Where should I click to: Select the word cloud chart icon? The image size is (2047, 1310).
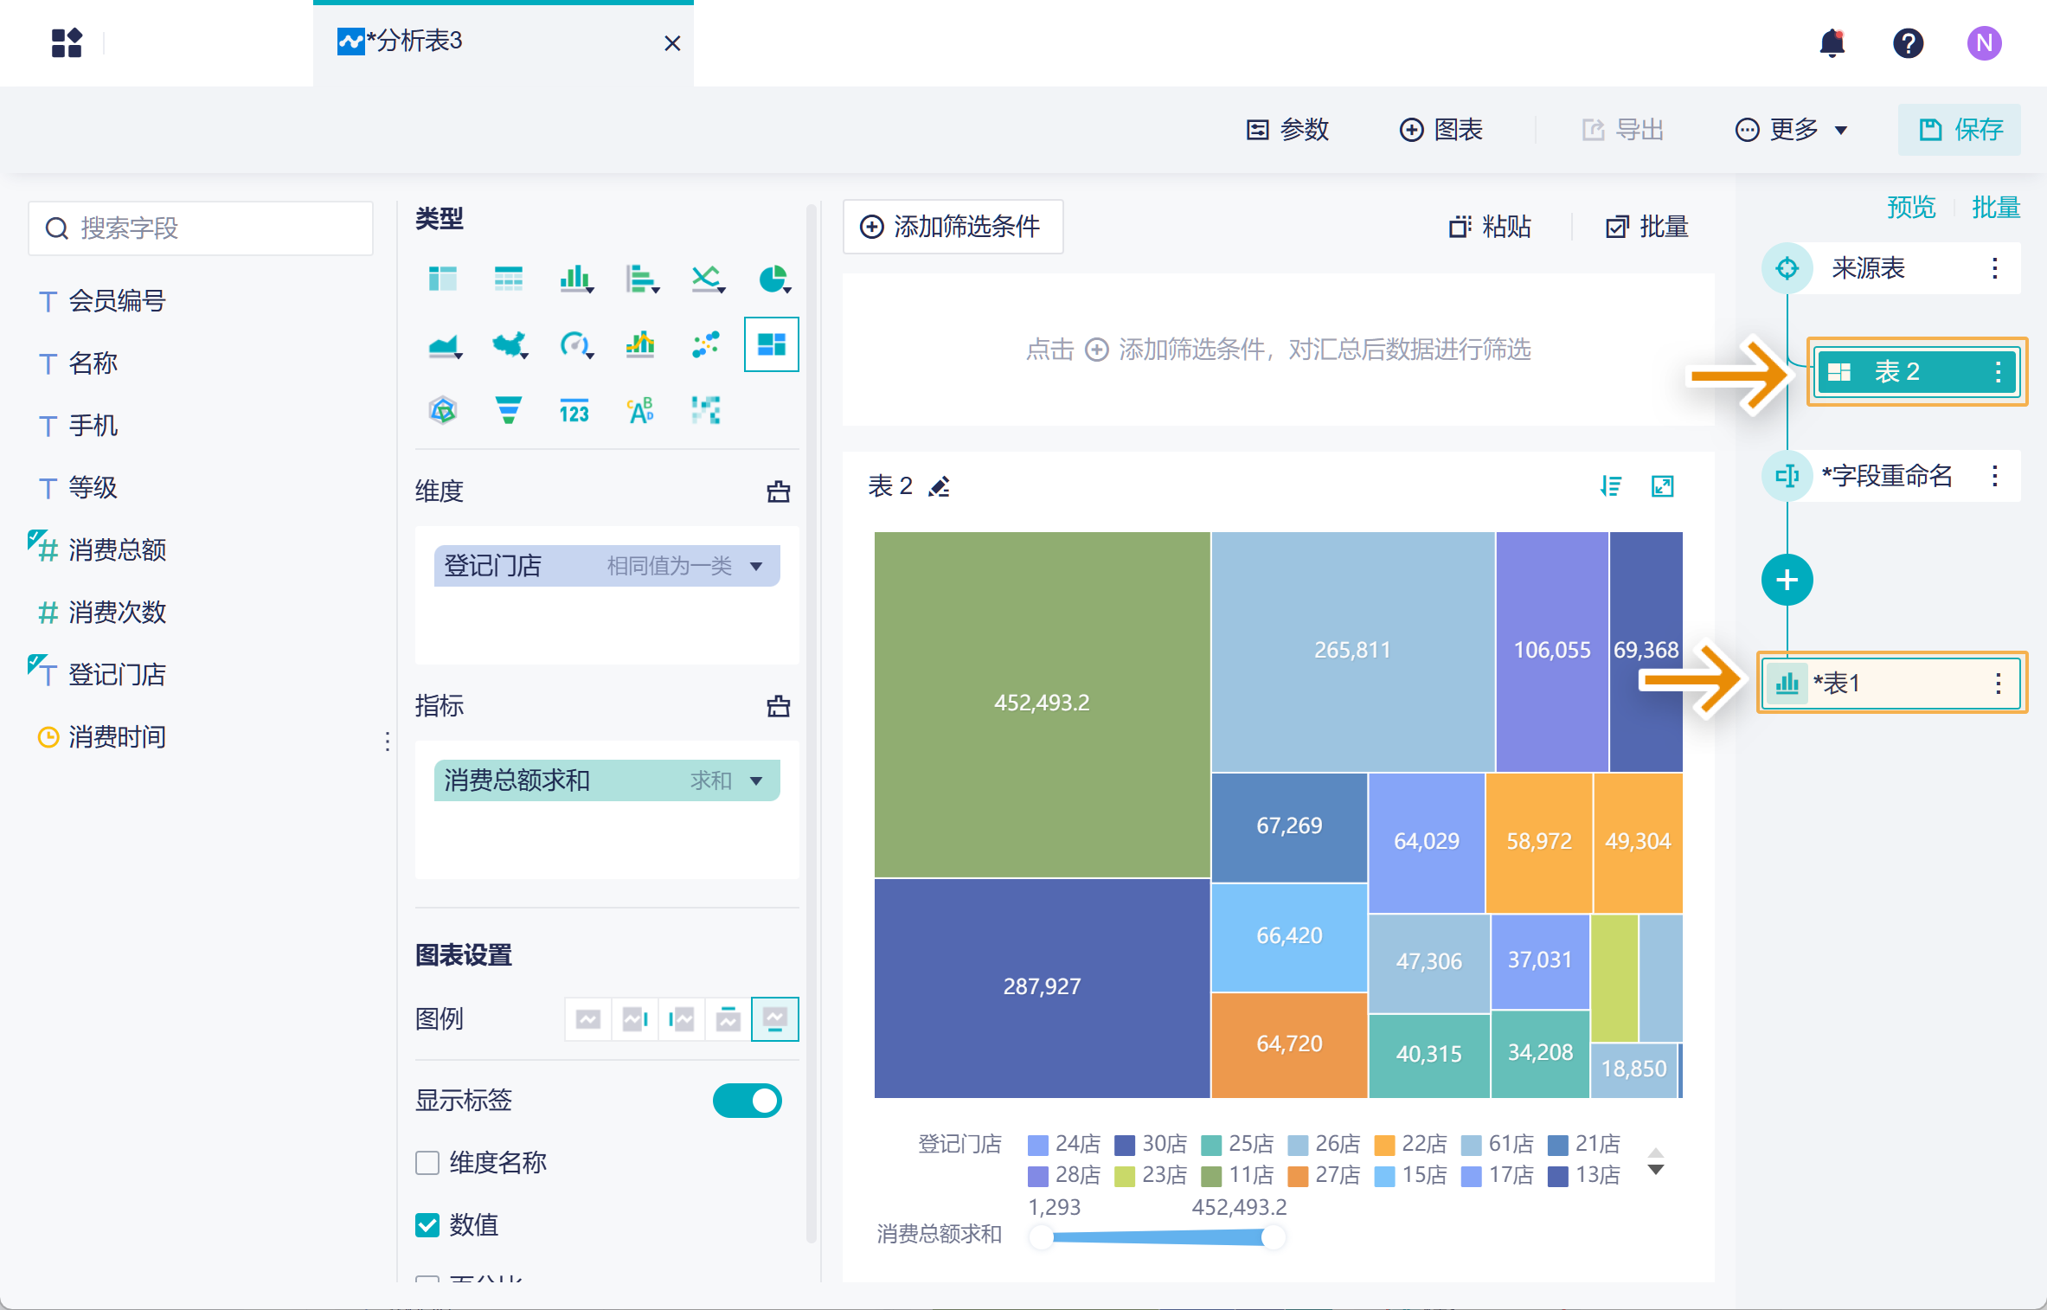click(640, 410)
